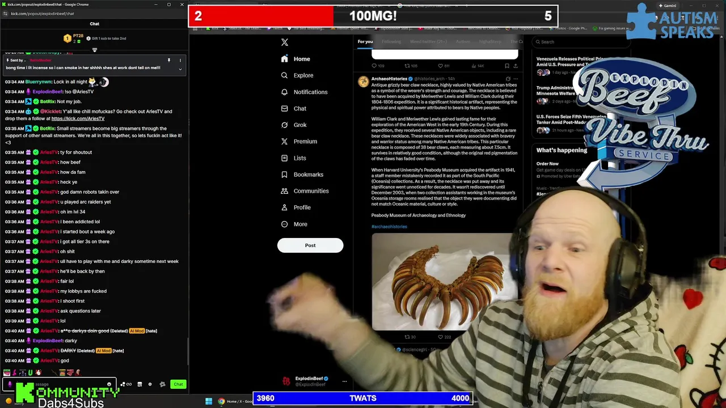The image size is (726, 408).
Task: Open emoji picker in Kick message box
Action: 109,384
